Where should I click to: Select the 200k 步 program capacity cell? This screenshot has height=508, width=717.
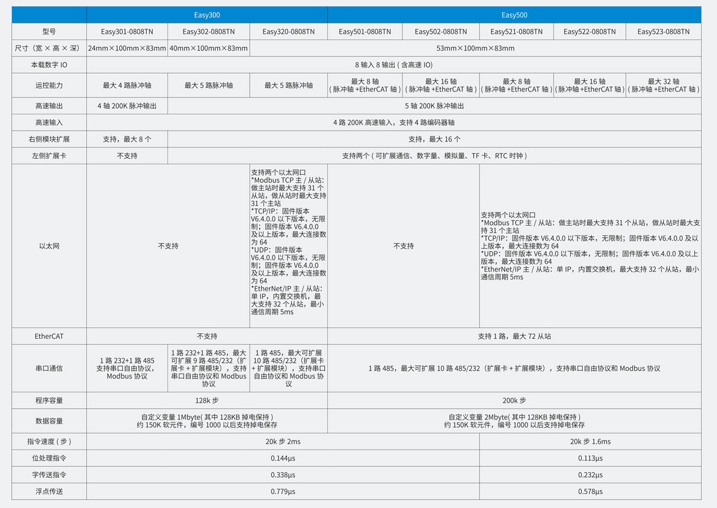pos(514,400)
